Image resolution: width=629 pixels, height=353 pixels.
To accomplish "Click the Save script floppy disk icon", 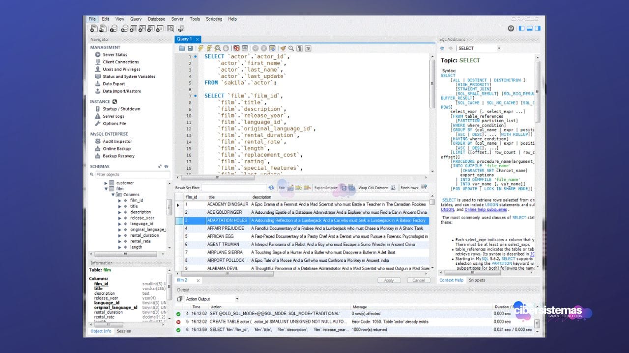I will pos(190,48).
